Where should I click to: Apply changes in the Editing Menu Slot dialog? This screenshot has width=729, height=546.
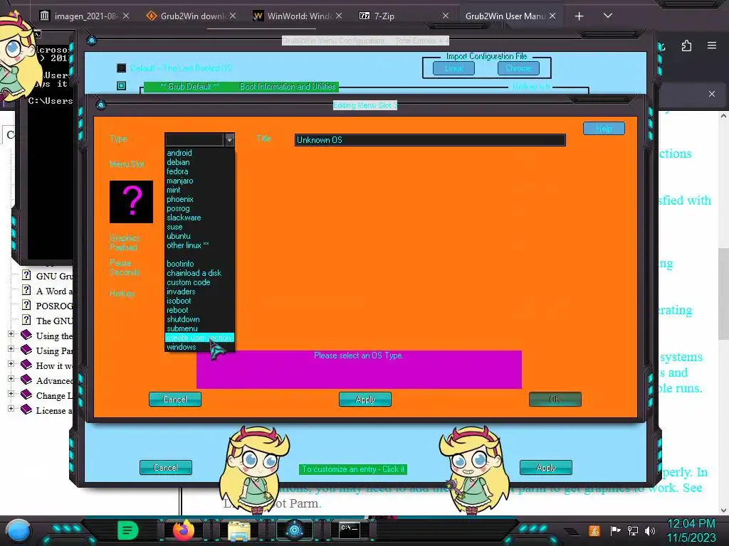(365, 400)
